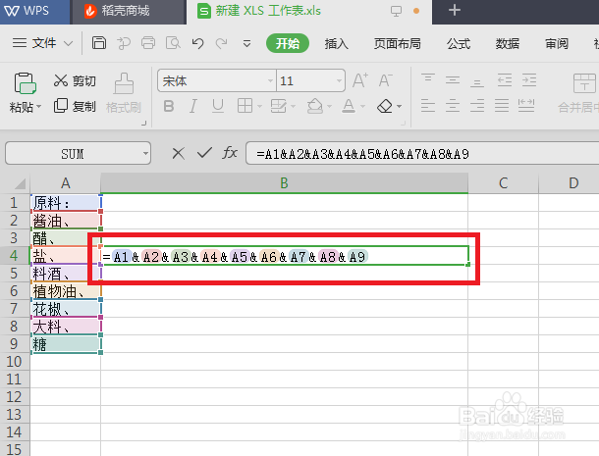Click the Print icon

click(x=148, y=43)
